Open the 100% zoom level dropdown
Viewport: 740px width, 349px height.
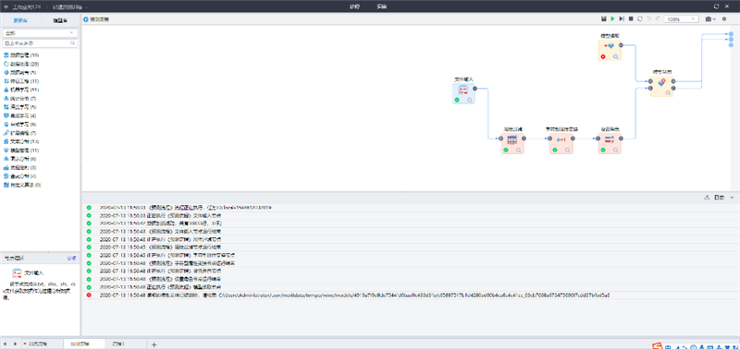point(681,18)
